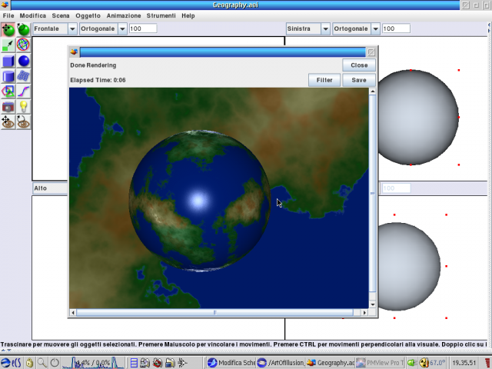Screen dimensions: 492x369
Task: Select the Create Cylinder tool
Action: 8,76
